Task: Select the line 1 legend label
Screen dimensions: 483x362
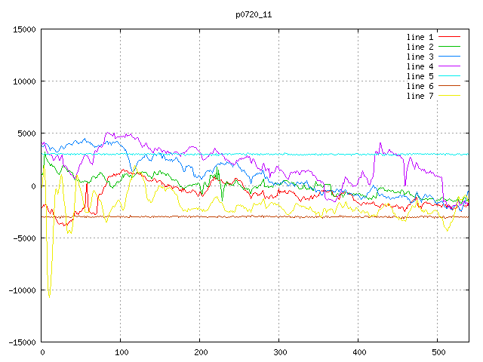Action: point(420,37)
